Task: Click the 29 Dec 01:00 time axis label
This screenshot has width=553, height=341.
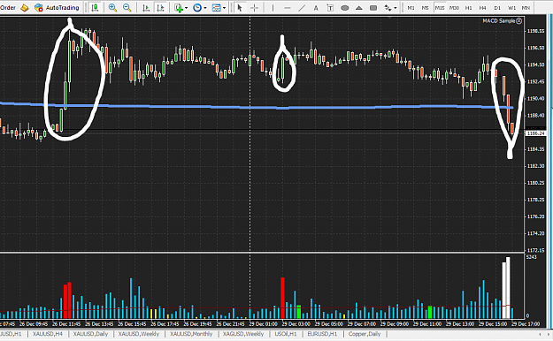Action: (x=263, y=323)
